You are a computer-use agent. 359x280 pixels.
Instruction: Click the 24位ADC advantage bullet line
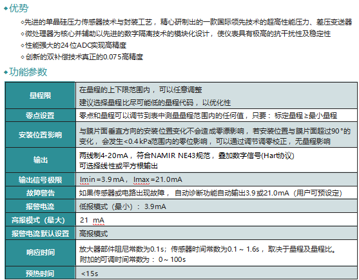73,45
